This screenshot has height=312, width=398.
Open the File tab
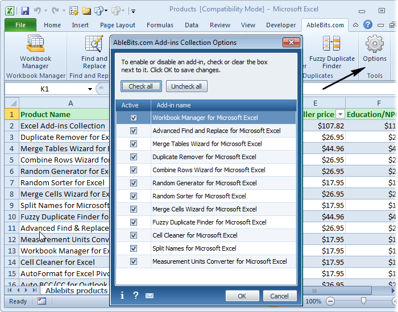tap(20, 25)
